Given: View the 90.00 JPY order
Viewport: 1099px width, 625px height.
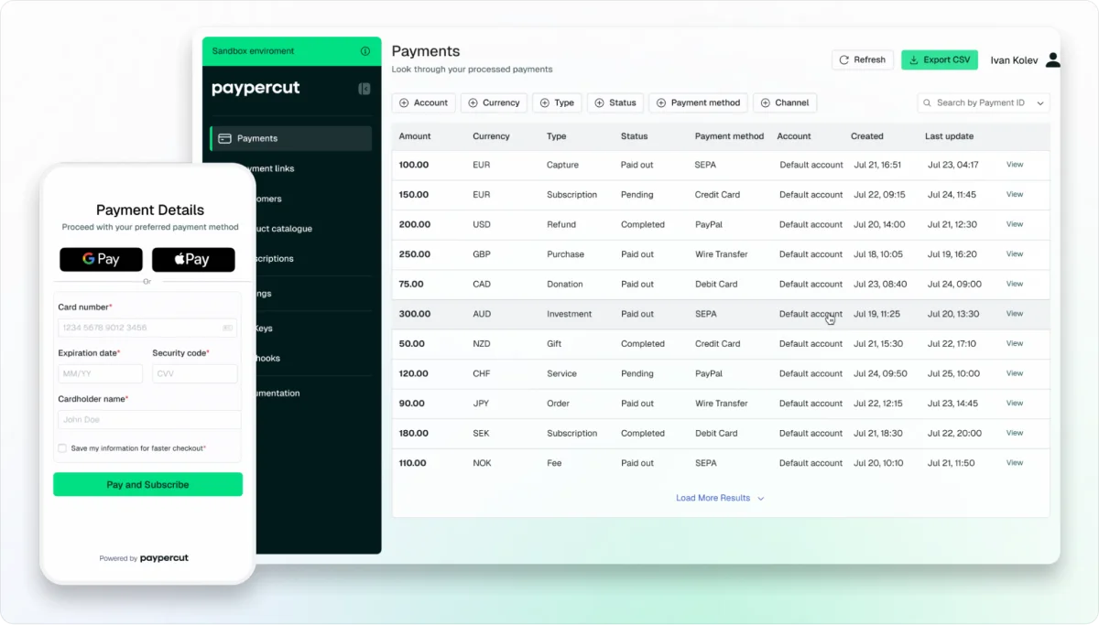Looking at the screenshot, I should click(1015, 404).
